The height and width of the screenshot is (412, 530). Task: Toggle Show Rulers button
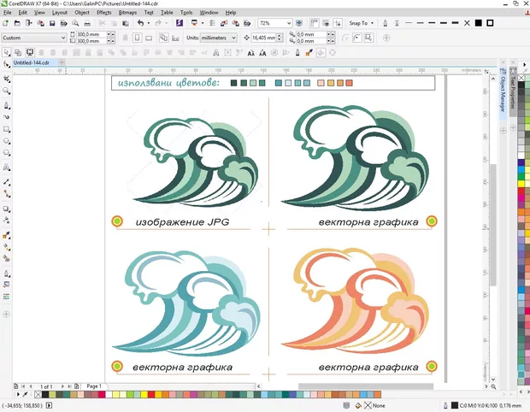[315, 23]
